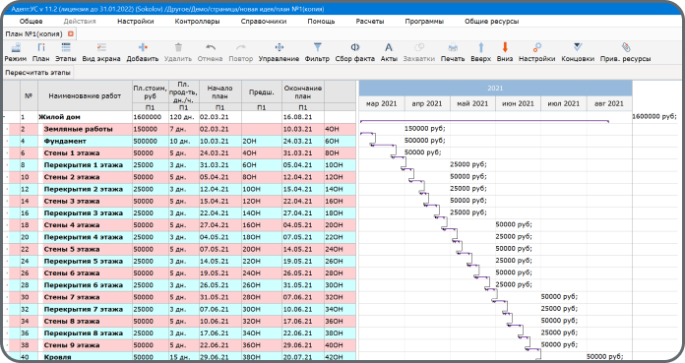The height and width of the screenshot is (363, 685).
Task: Click the Захватки toolbar icon
Action: (x=419, y=52)
